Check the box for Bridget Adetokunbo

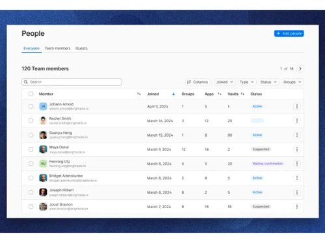tap(31, 178)
